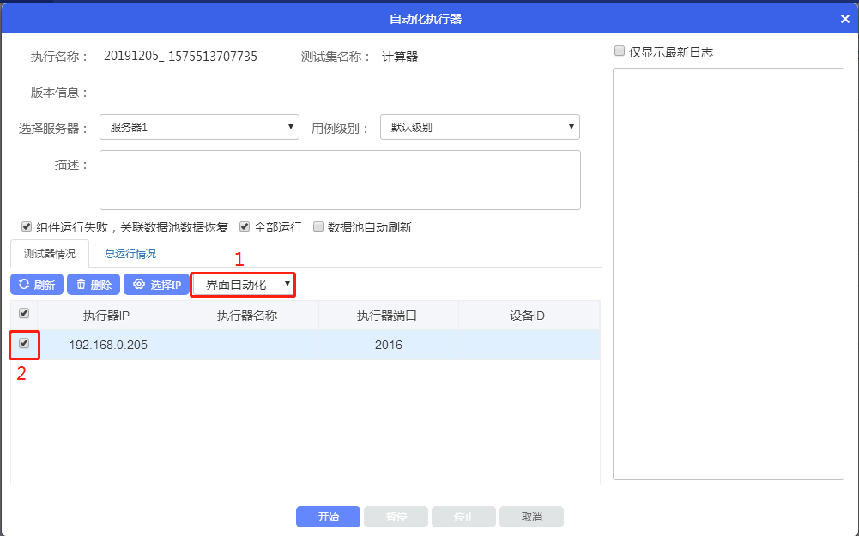Deselect the 192.168.0.205 row checkbox
Image resolution: width=859 pixels, height=536 pixels.
(x=24, y=344)
